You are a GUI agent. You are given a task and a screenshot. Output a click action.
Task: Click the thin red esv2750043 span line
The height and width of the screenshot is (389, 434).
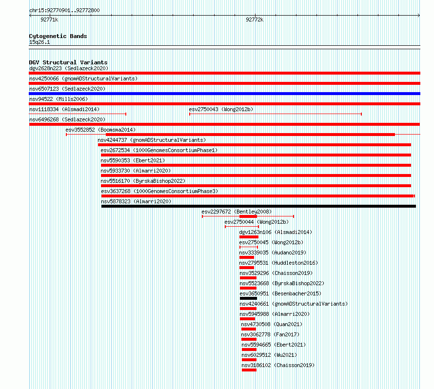point(276,114)
